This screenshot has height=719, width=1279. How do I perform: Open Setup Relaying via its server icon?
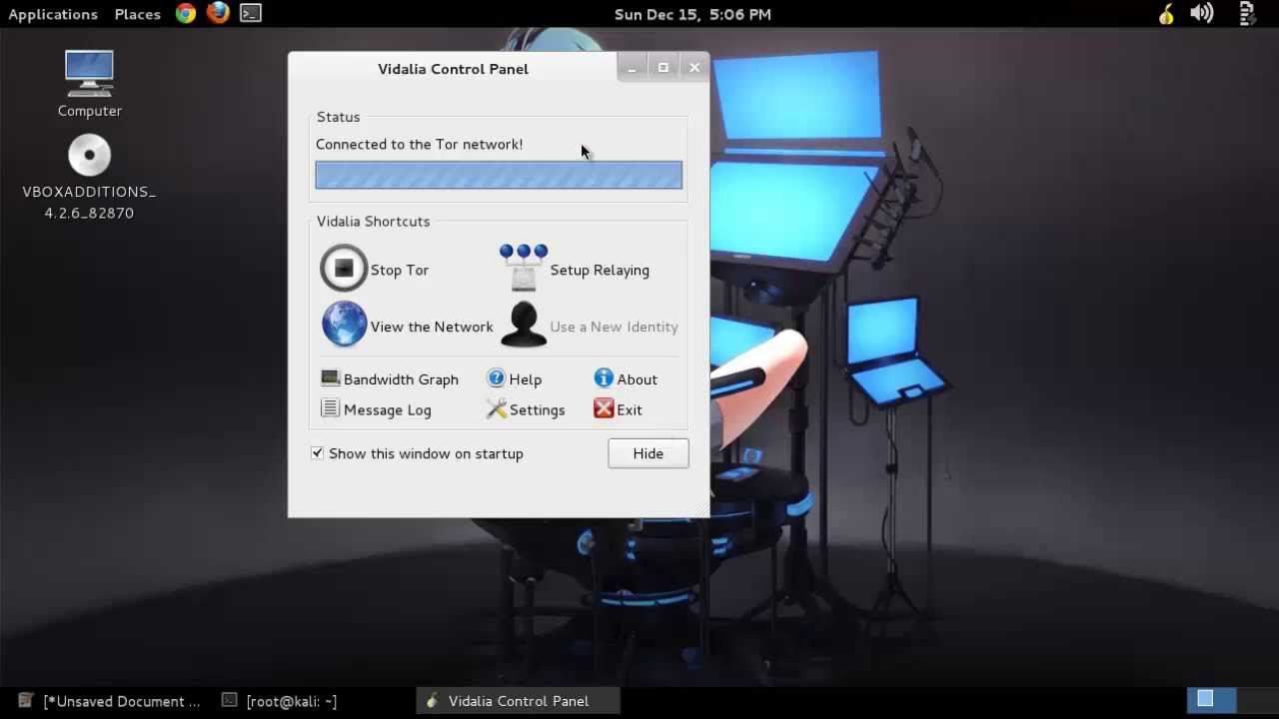pos(524,268)
